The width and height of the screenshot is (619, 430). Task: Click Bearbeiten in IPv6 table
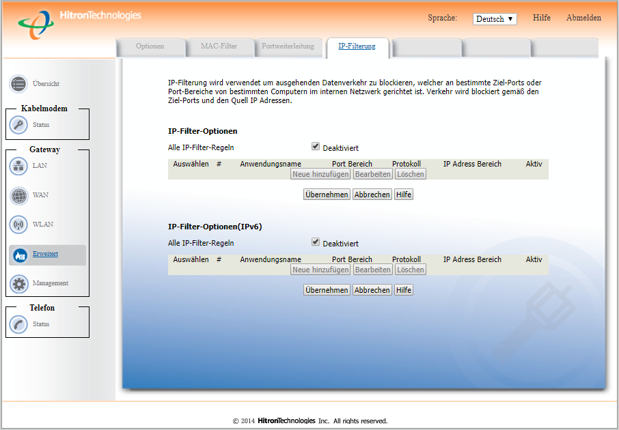click(x=372, y=270)
